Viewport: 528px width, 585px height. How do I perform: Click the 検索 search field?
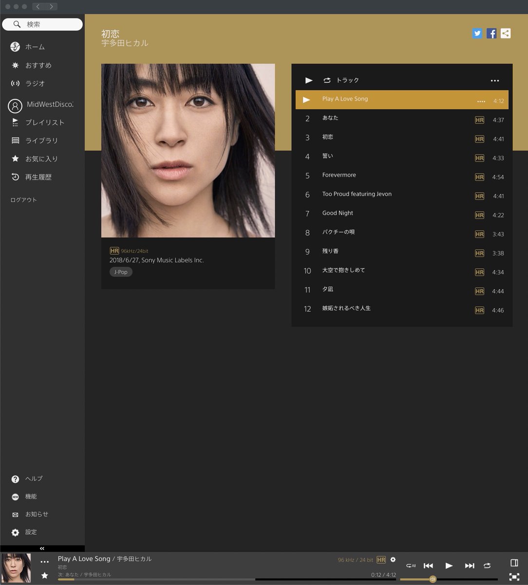42,24
